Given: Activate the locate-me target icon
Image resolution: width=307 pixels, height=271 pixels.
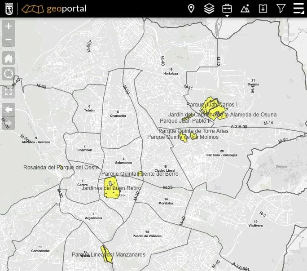Looking at the screenshot, I should pos(9,74).
